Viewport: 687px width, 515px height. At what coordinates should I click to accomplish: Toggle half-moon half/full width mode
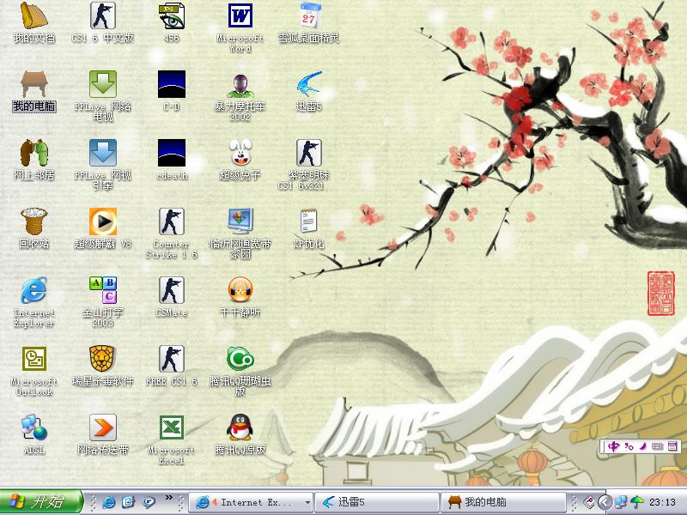pyautogui.click(x=642, y=446)
